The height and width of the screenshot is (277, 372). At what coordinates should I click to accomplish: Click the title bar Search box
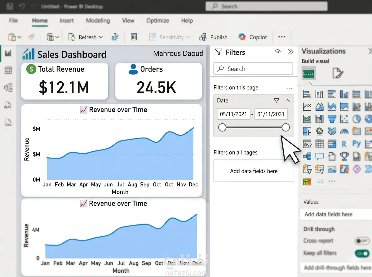[266, 6]
